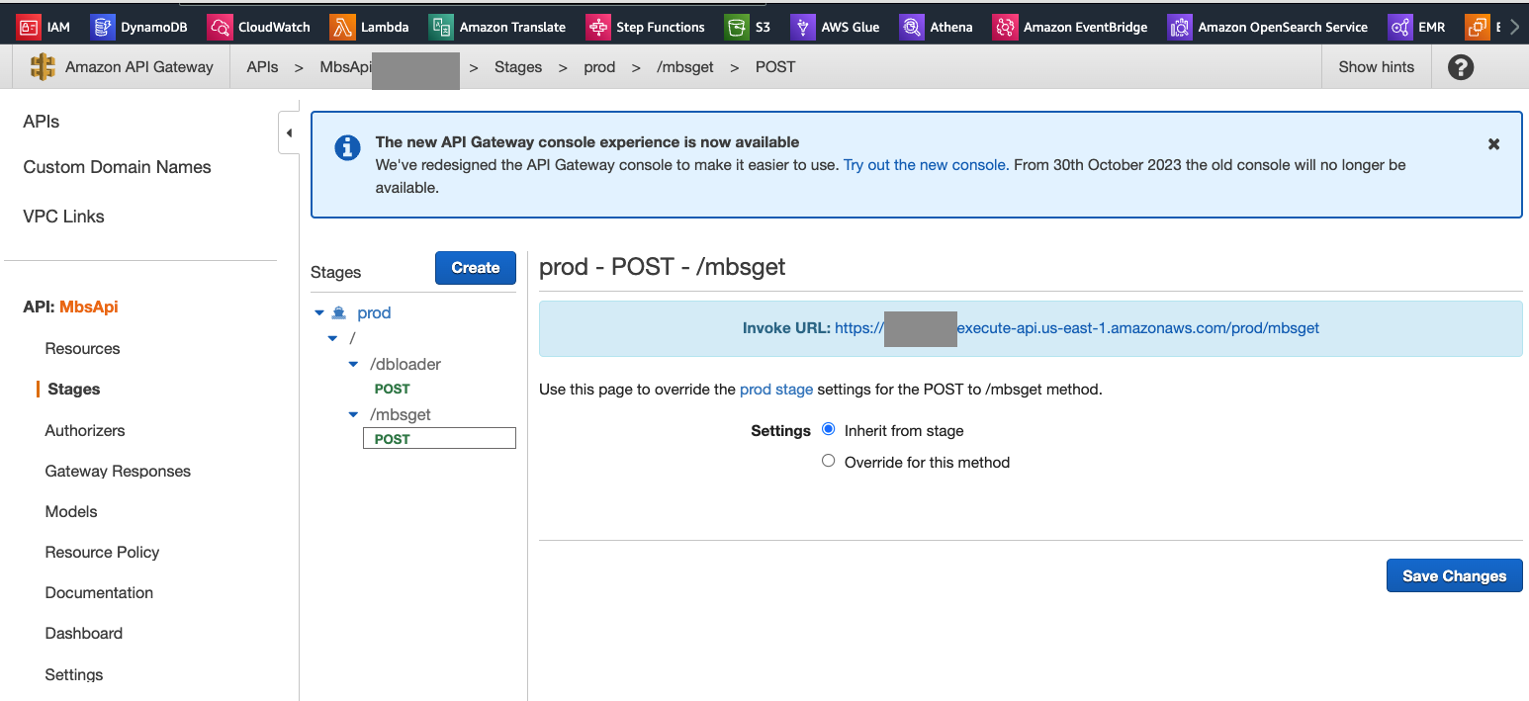The image size is (1529, 701).
Task: Collapse the root slash tree node
Action: [333, 339]
